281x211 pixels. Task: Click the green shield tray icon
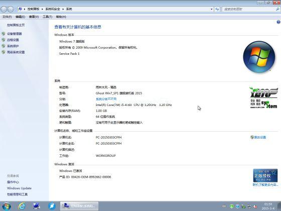click(232, 206)
